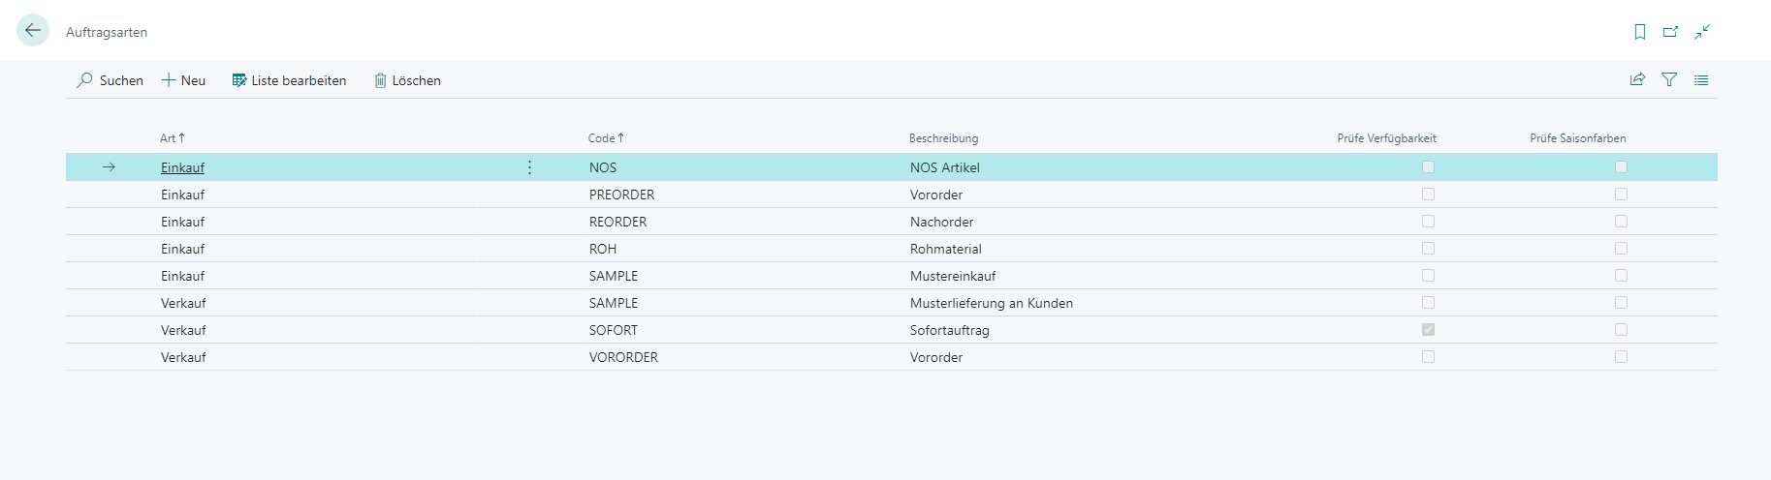
Task: Open Suchen search in toolbar
Action: pos(110,80)
